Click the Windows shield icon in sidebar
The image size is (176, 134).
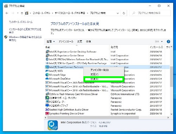pyautogui.click(x=6, y=37)
